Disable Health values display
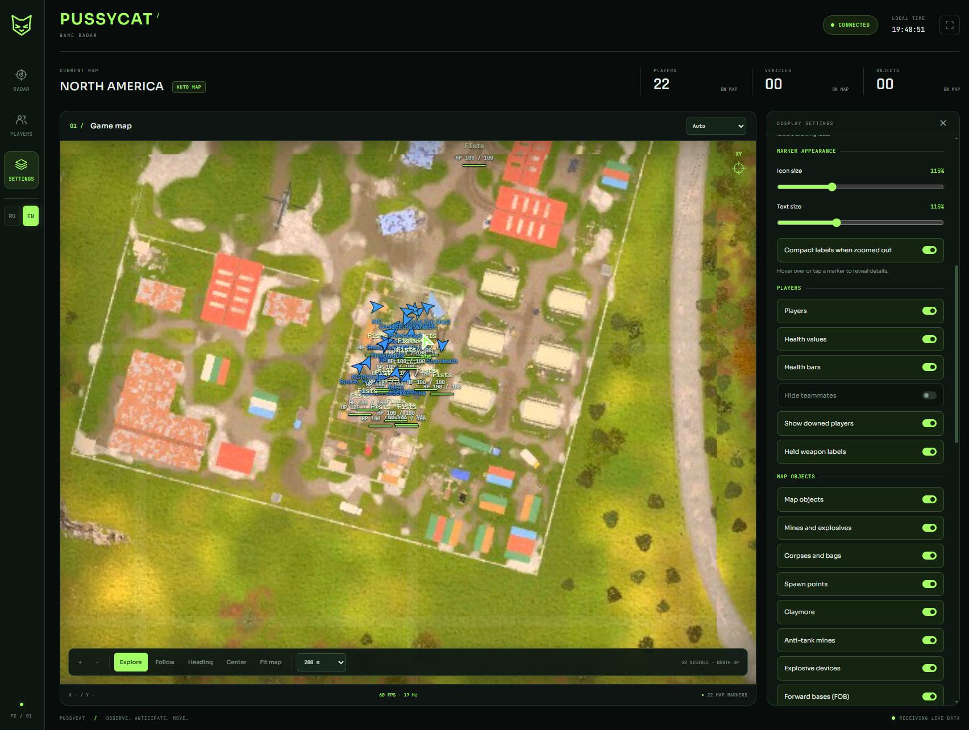 pos(929,339)
